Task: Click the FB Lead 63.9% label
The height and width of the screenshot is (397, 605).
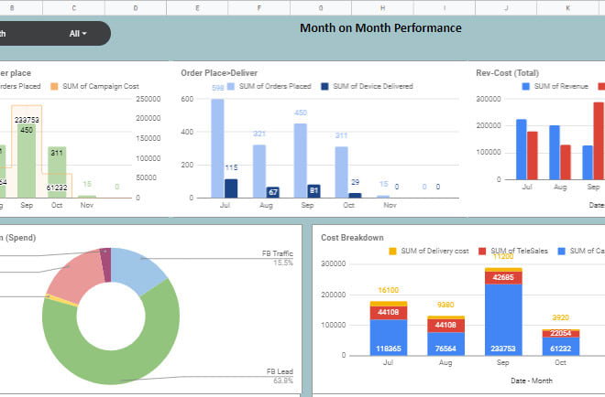Action: coord(280,376)
